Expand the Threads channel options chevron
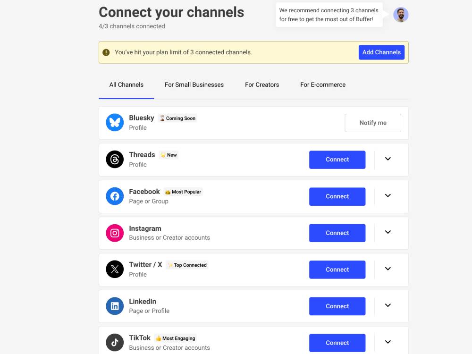This screenshot has height=354, width=472. click(388, 159)
